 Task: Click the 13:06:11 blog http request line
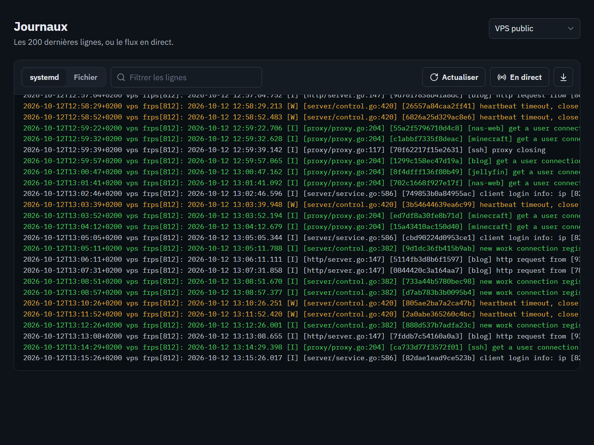(301, 259)
